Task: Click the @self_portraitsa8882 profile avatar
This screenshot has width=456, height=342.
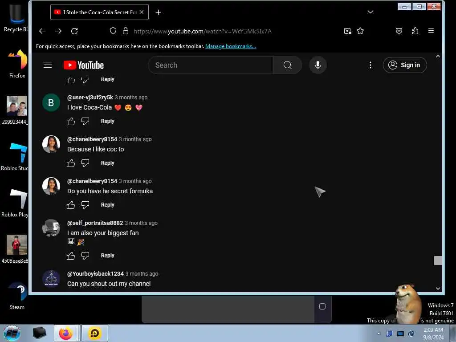Action: pyautogui.click(x=51, y=228)
